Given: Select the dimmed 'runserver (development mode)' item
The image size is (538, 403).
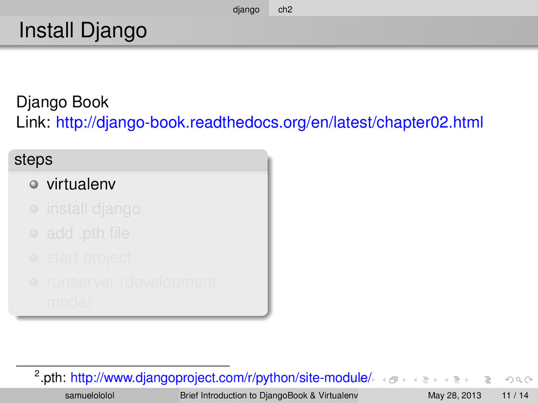Looking at the screenshot, I should click(x=131, y=292).
